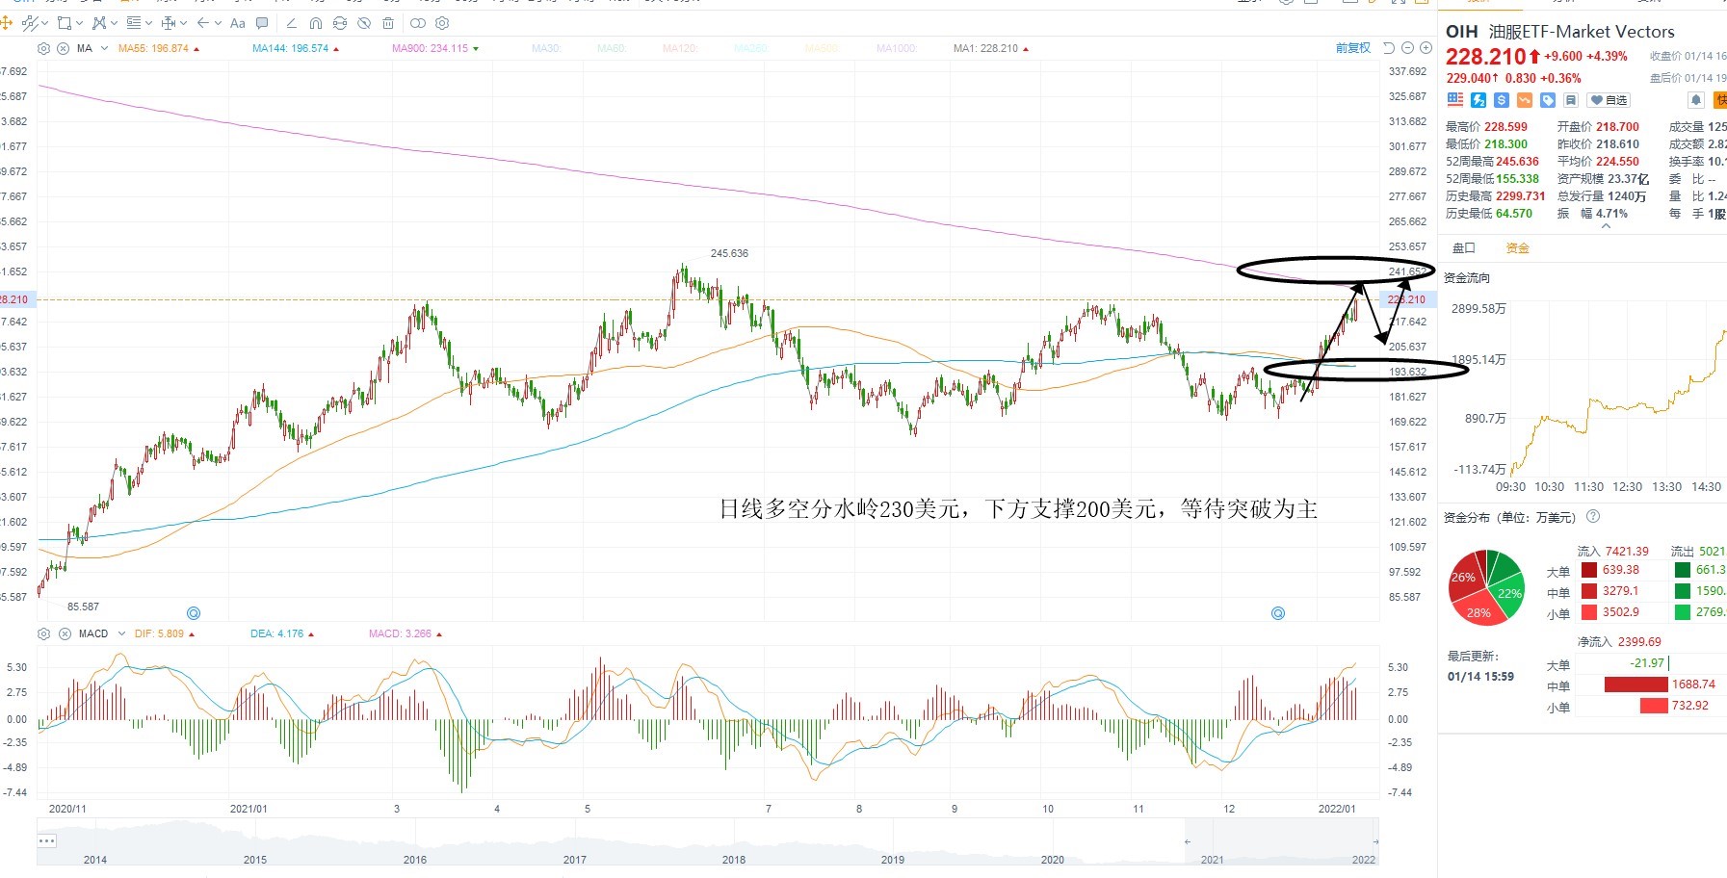Image resolution: width=1727 pixels, height=878 pixels.
Task: Toggle the faded MA1000 legend
Action: [897, 48]
